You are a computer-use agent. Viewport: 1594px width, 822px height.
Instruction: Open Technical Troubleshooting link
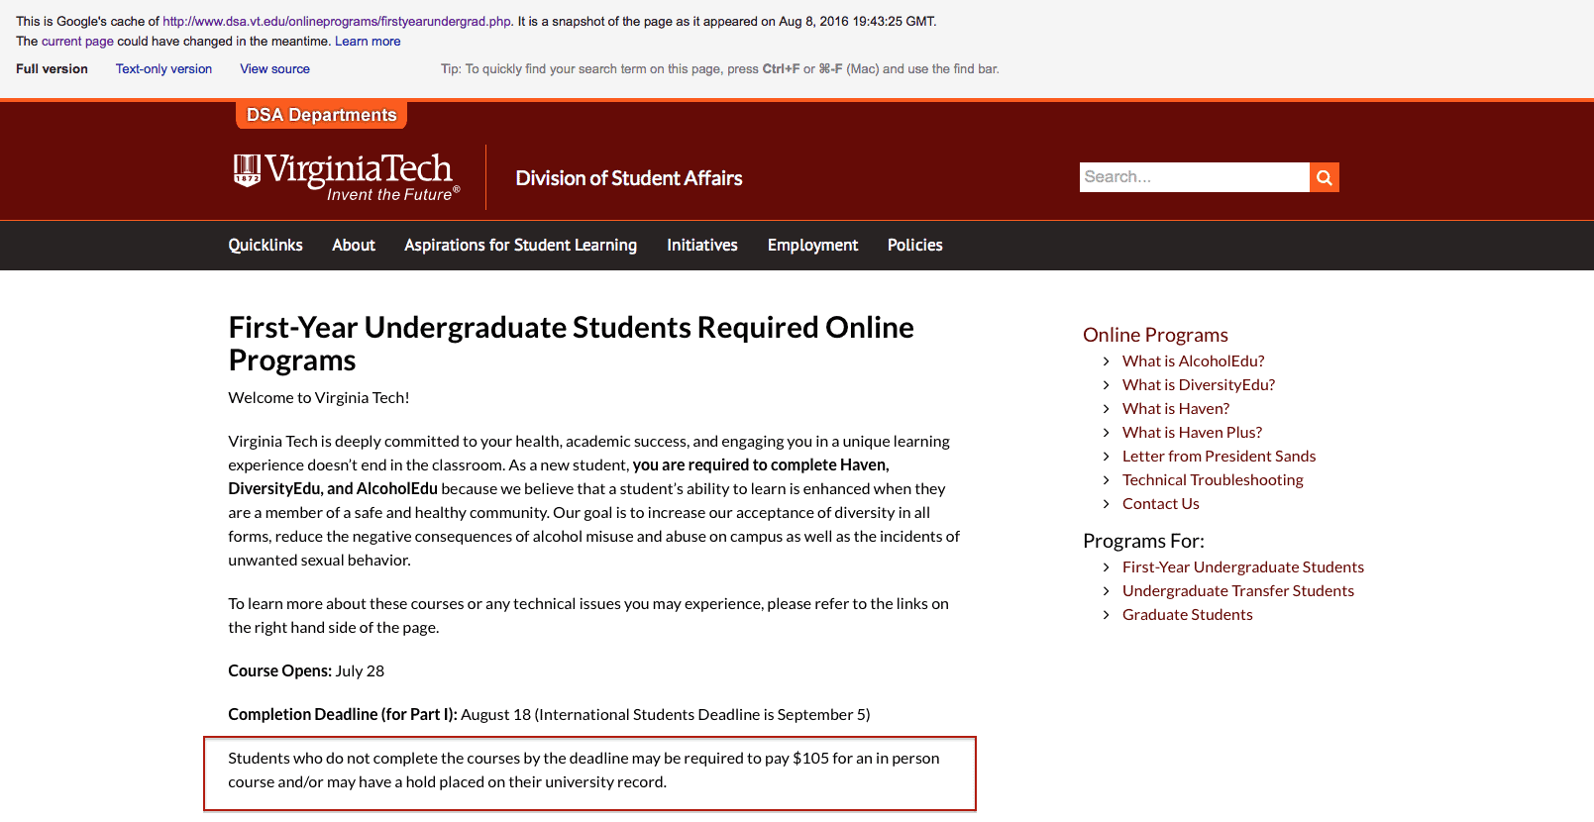tap(1213, 480)
